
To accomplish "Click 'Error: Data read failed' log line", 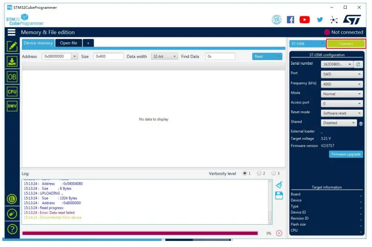I will pos(49,213).
